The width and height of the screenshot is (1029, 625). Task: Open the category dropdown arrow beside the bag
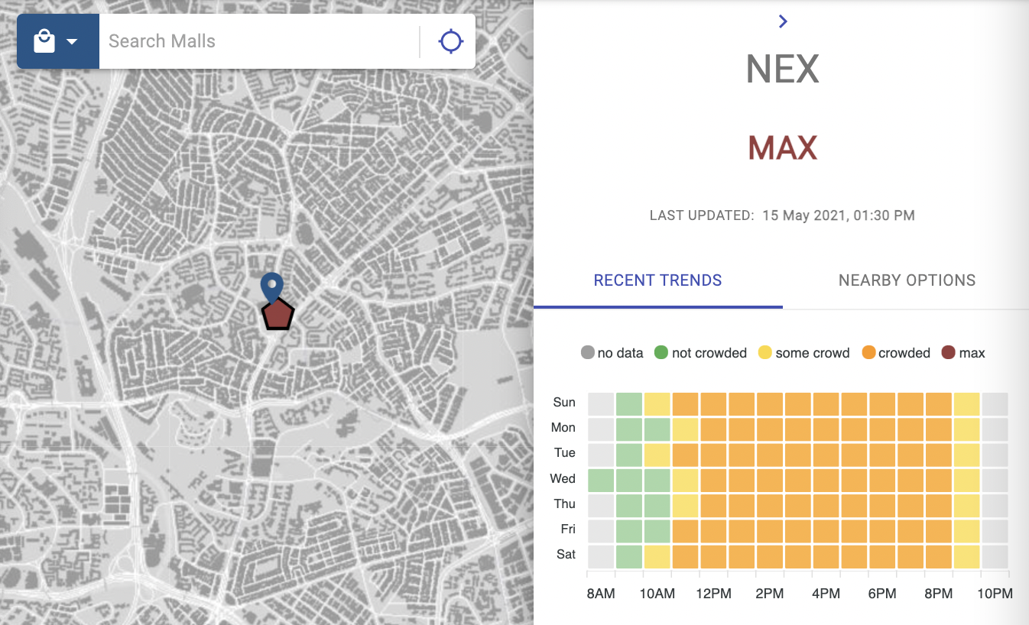[x=72, y=41]
